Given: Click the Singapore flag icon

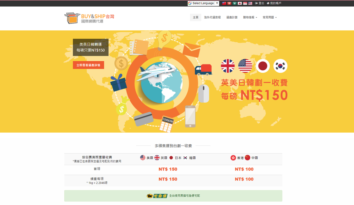Looking at the screenshot, I should pyautogui.click(x=245, y=3).
